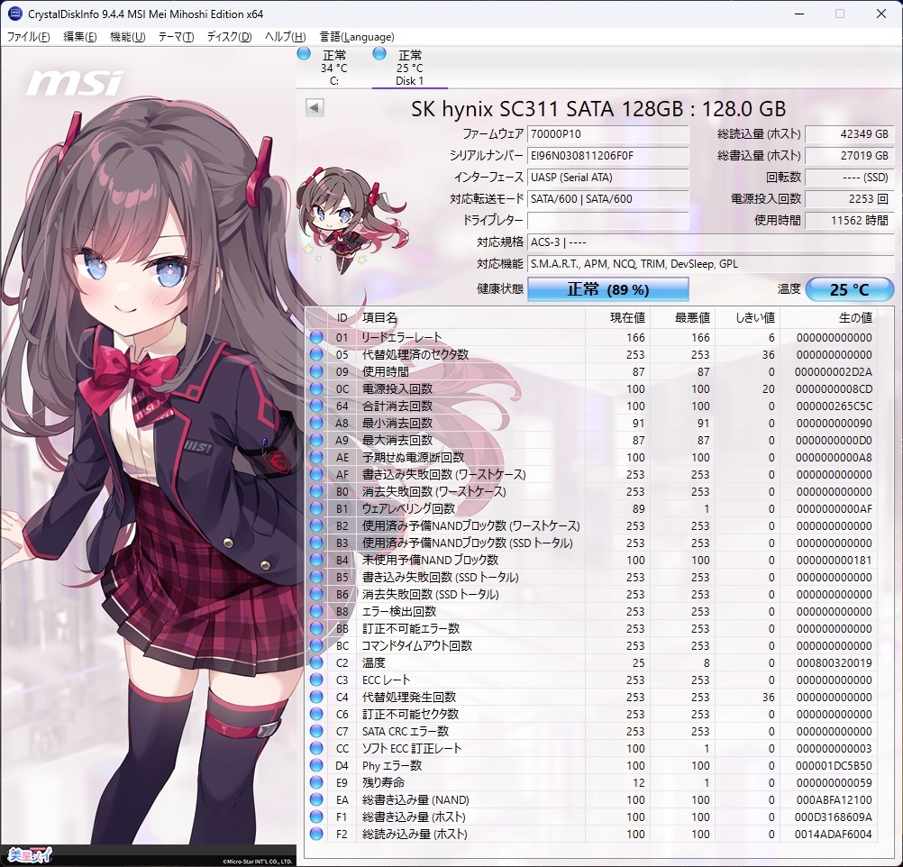Click the status icon for B1 ウェアレベリング回数

point(316,508)
